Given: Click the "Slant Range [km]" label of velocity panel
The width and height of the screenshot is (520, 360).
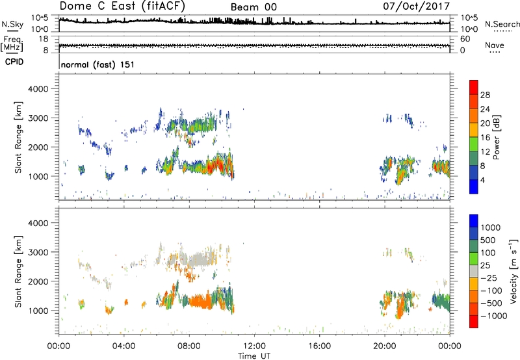Looking at the screenshot, I should click(x=18, y=272).
